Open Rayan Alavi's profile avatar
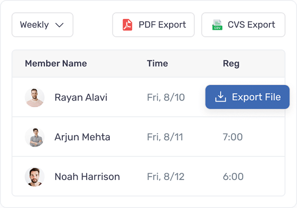 pyautogui.click(x=35, y=98)
